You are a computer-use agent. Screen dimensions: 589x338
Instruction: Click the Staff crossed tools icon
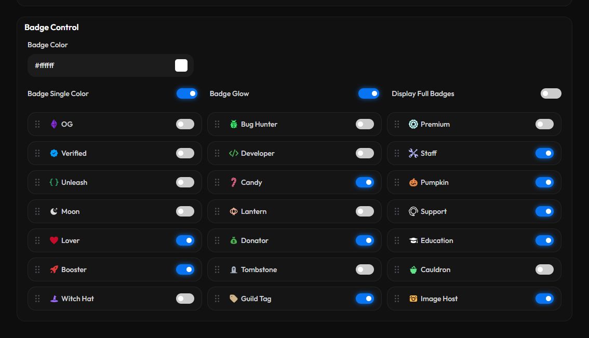[413, 153]
